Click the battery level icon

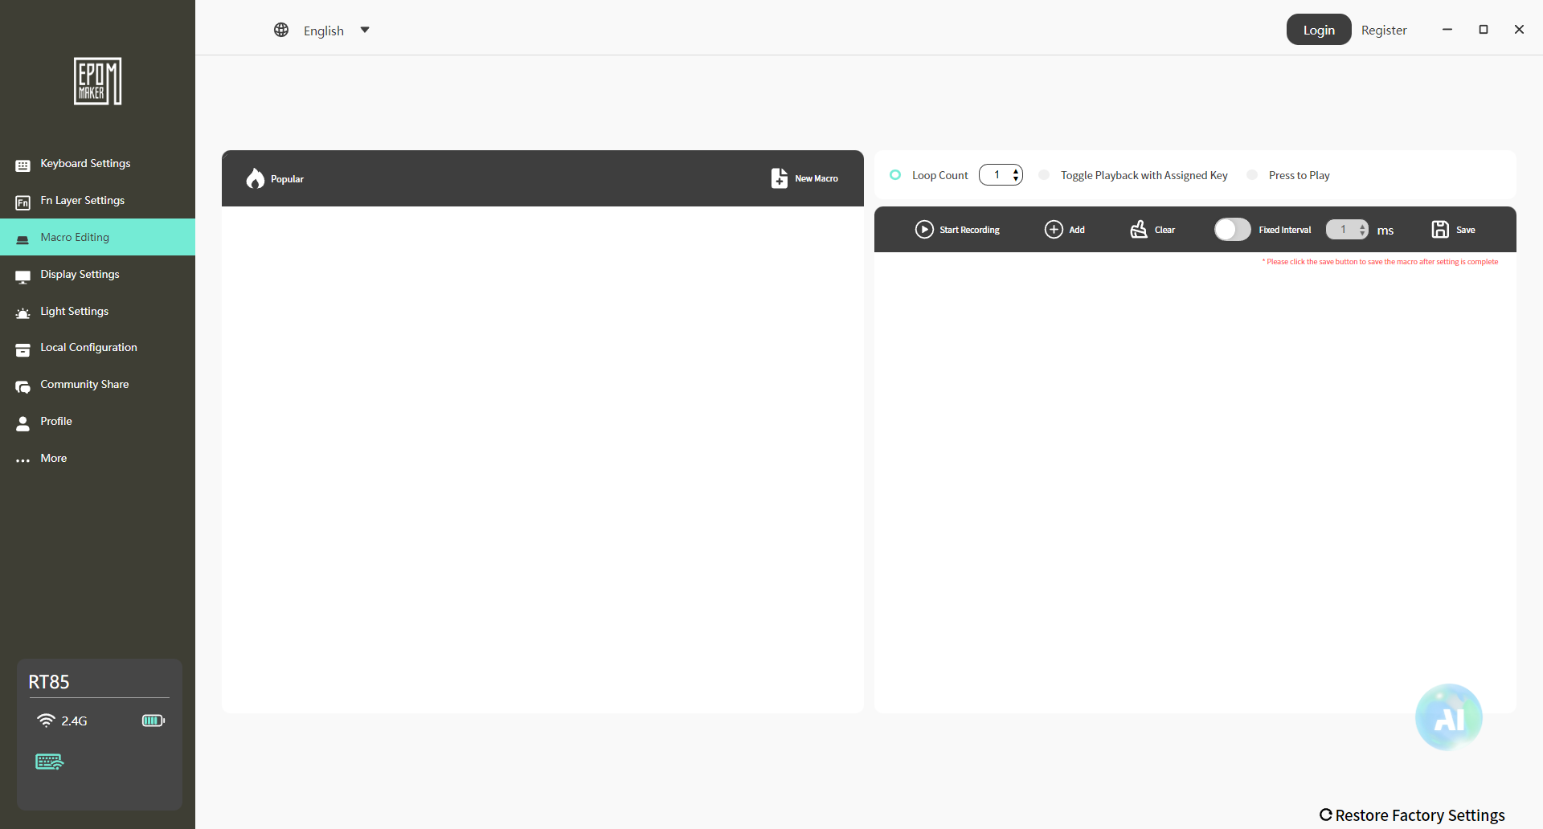(153, 721)
